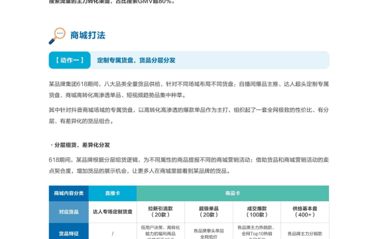Click the 商品卡 table header cell

tap(233, 193)
